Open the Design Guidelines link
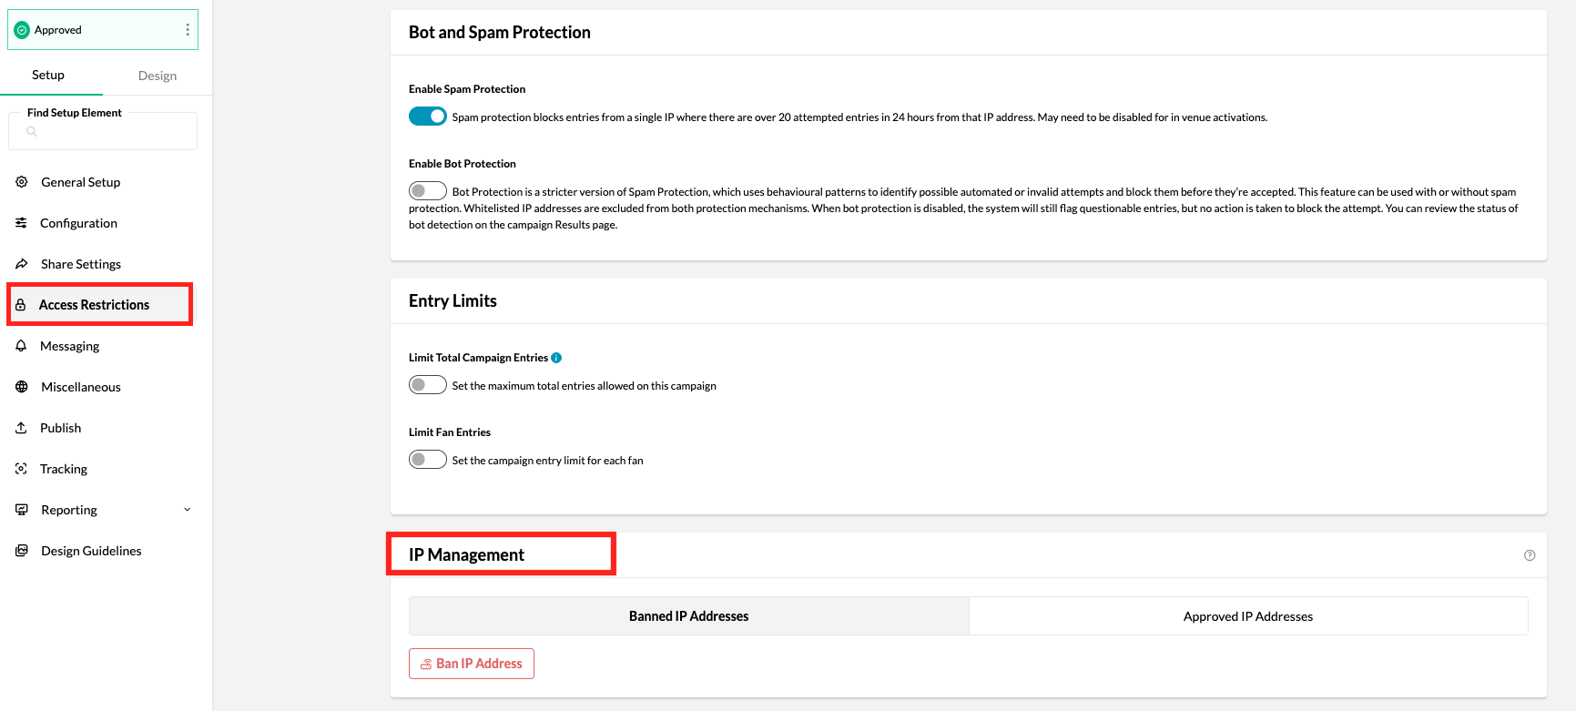1576x711 pixels. tap(91, 551)
